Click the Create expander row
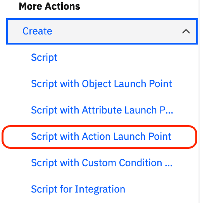 (102, 31)
